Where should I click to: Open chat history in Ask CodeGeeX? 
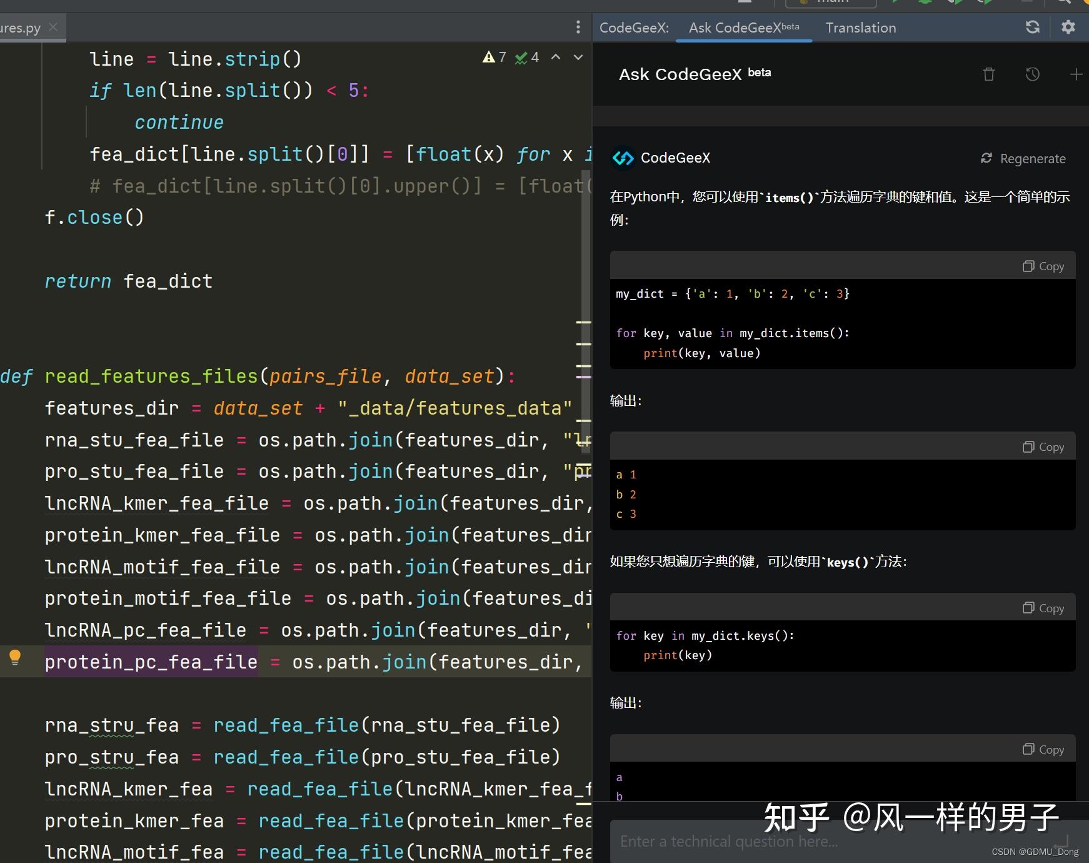point(1031,74)
